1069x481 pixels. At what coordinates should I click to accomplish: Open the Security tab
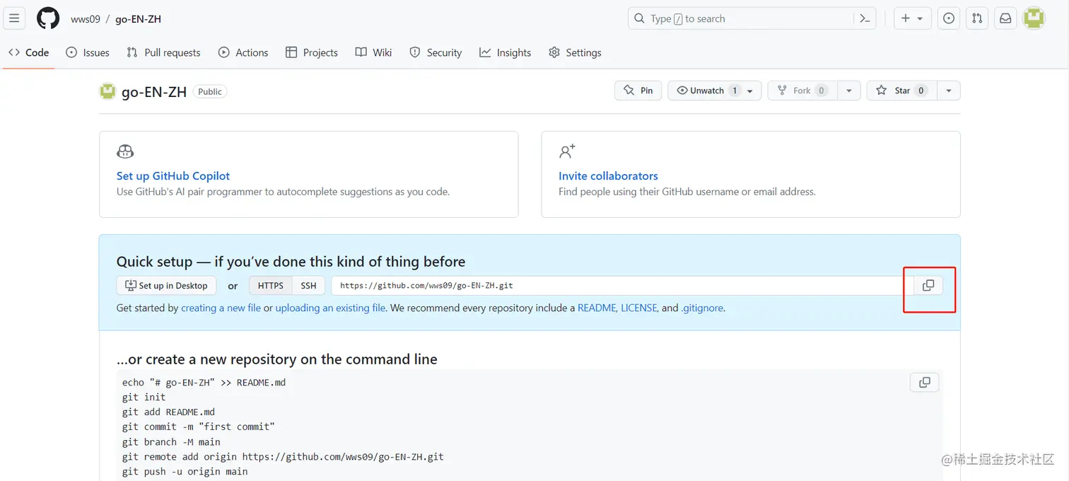point(436,52)
